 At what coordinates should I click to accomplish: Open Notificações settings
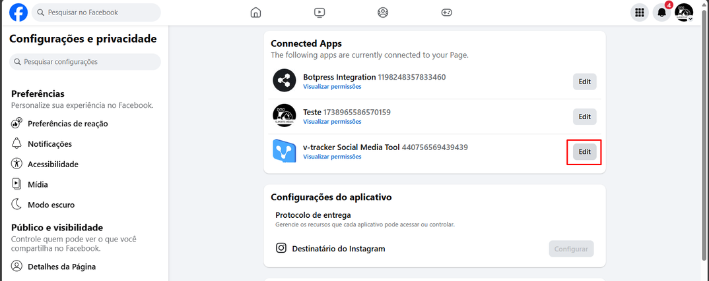pyautogui.click(x=50, y=144)
